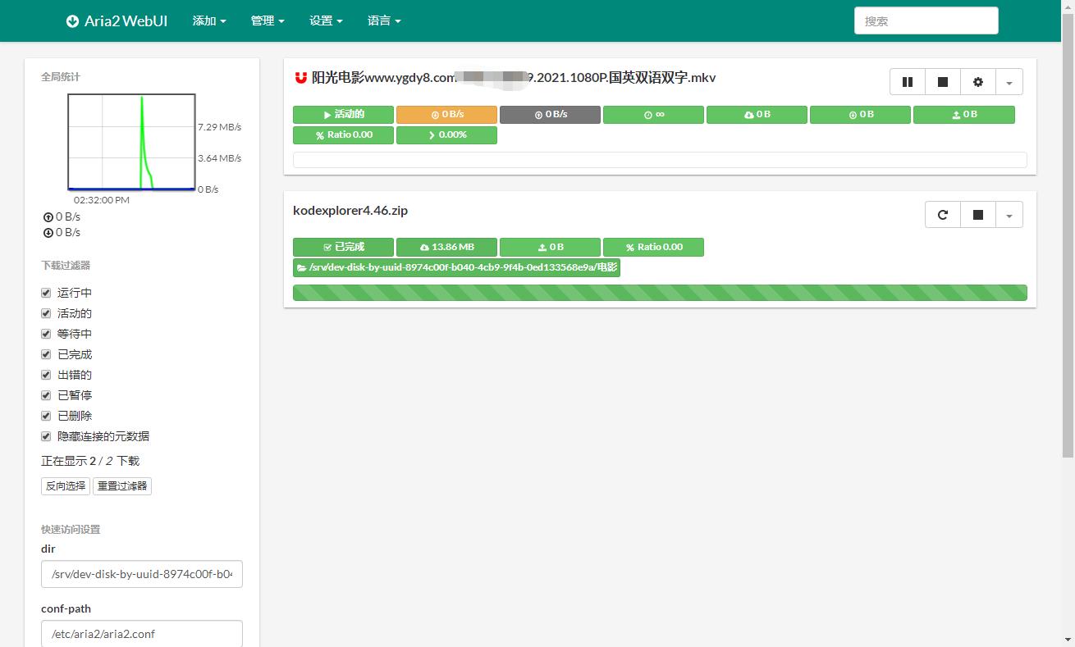
Task: Click the 反向选择 button
Action: (x=66, y=486)
